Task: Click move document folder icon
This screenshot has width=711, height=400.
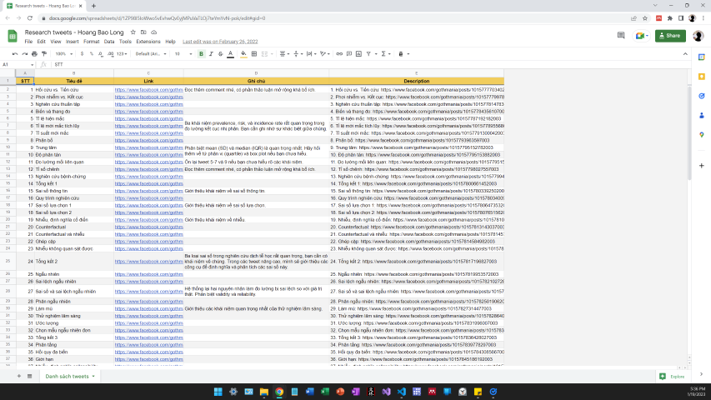Action: (x=143, y=32)
